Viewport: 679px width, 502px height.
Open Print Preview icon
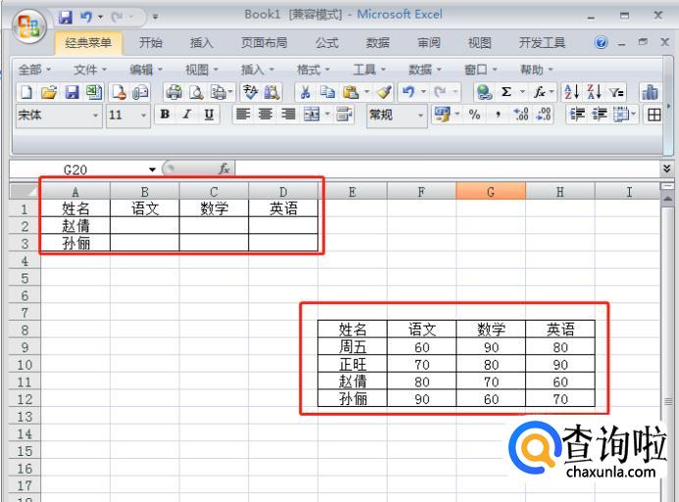click(196, 92)
